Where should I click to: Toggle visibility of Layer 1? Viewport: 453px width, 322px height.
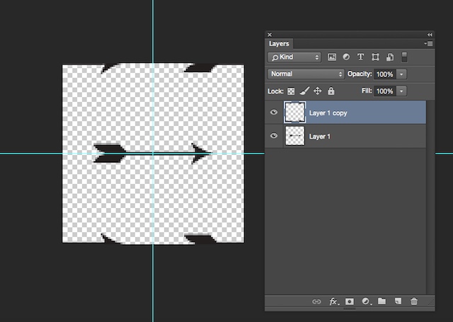pos(274,136)
